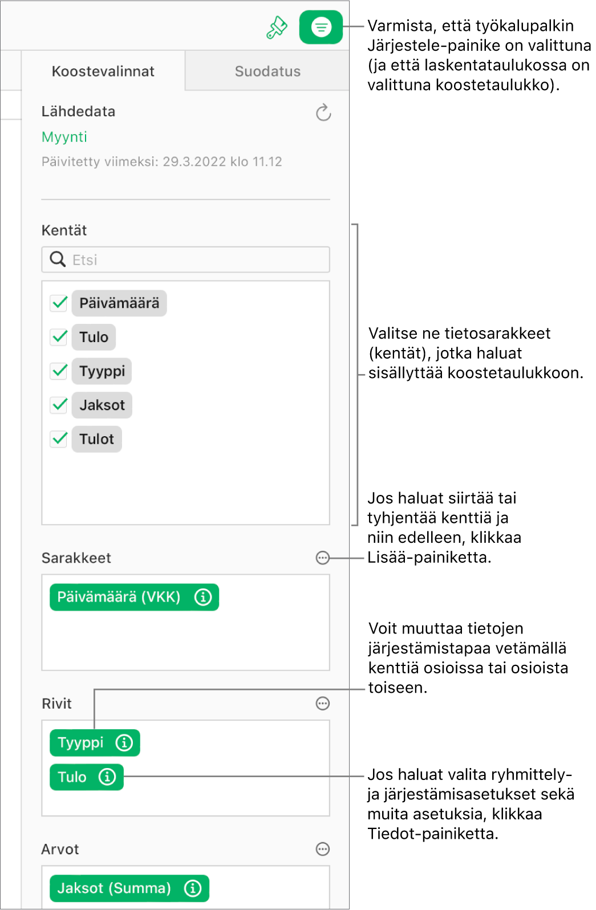Open info for Tulo row field
Image resolution: width=596 pixels, height=910 pixels.
point(107,777)
